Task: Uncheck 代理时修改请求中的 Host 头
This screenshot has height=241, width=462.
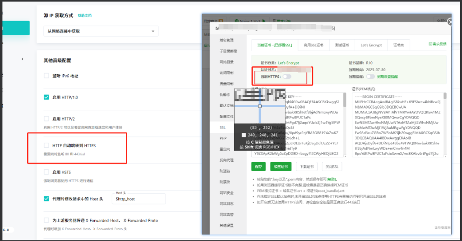Action: pos(46,199)
